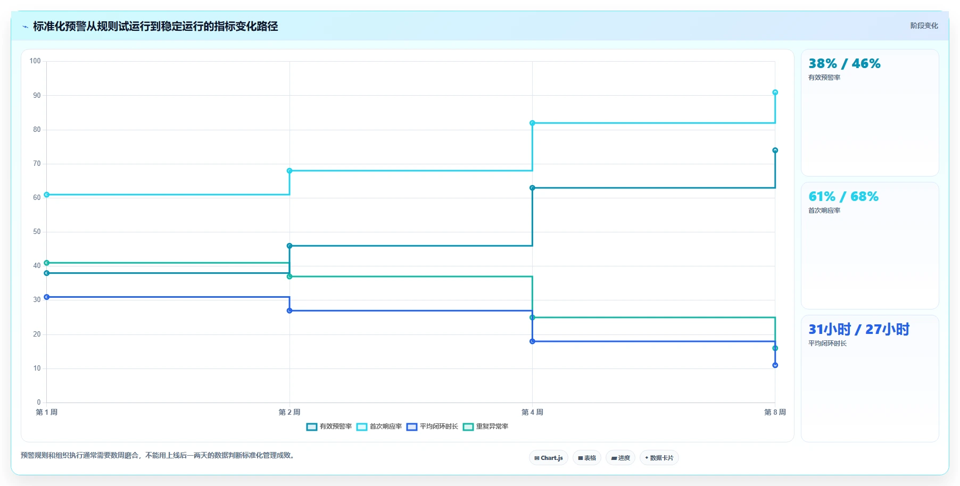Click the 平均闭环时长 blue legend color box
The width and height of the screenshot is (960, 486).
tap(412, 426)
